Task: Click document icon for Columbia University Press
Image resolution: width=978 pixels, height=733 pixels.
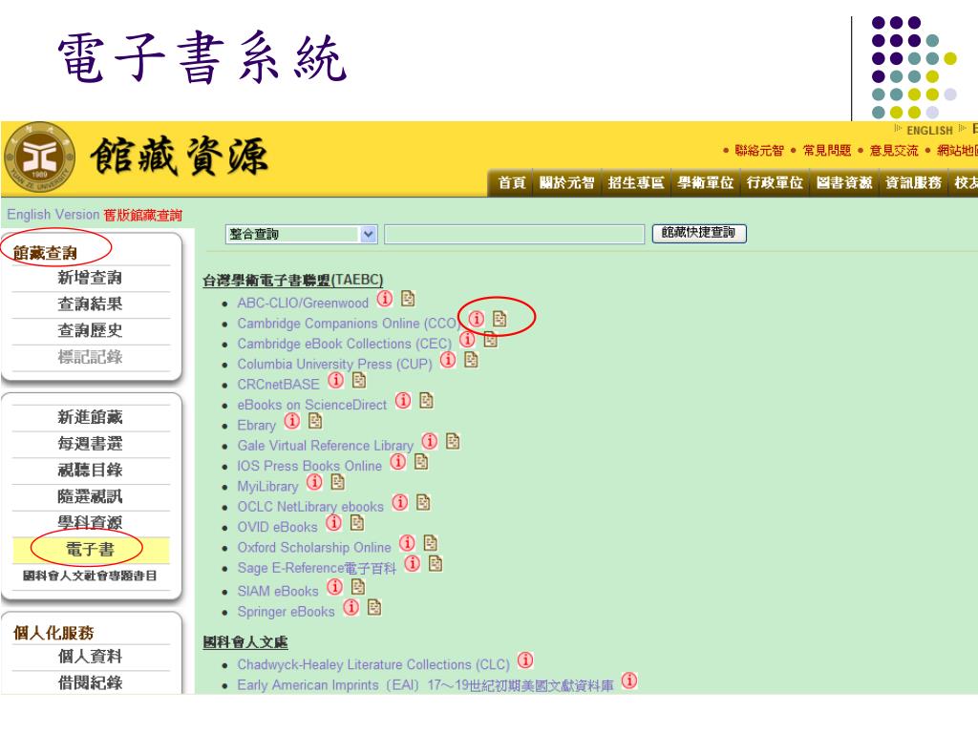Action: (472, 360)
